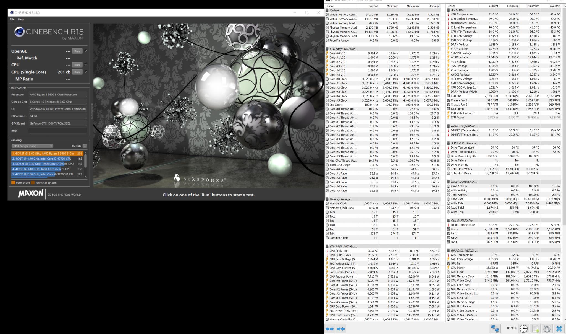This screenshot has width=566, height=334.
Task: Select the Chassis Fan 2 sensor row
Action: (x=504, y=100)
